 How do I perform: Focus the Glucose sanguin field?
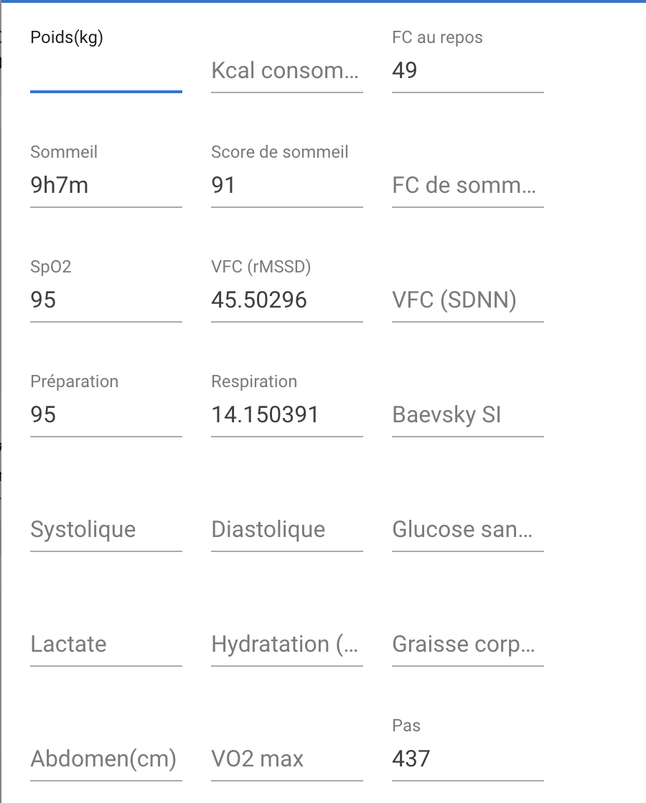[467, 530]
